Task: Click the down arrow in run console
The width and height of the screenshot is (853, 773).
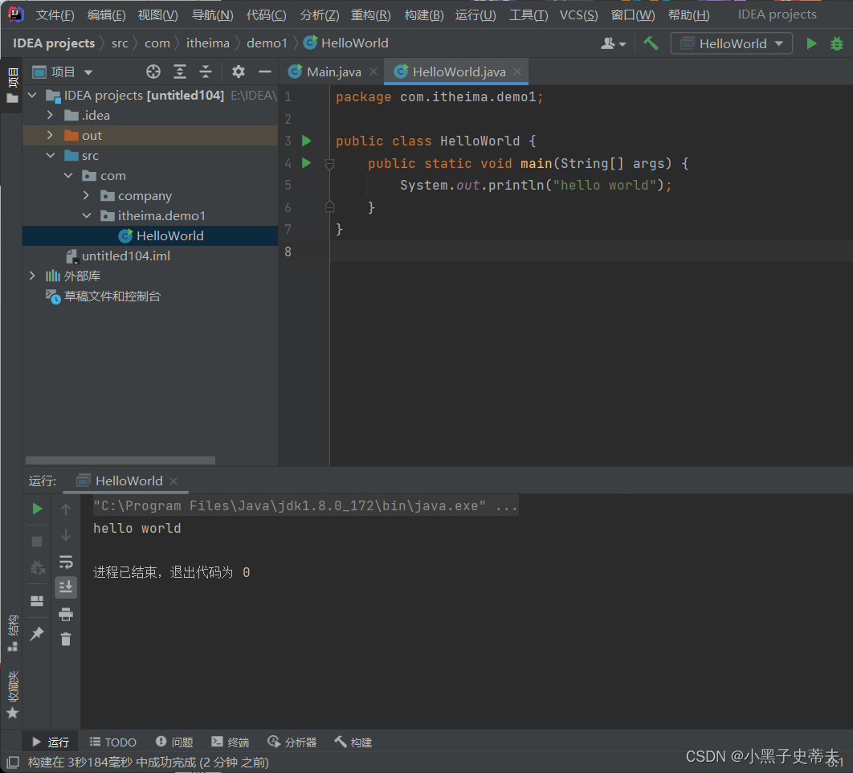Action: coord(66,536)
